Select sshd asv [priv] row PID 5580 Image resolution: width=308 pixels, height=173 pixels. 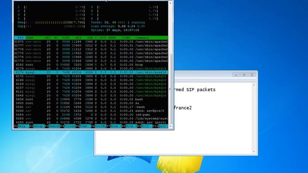click(x=91, y=123)
